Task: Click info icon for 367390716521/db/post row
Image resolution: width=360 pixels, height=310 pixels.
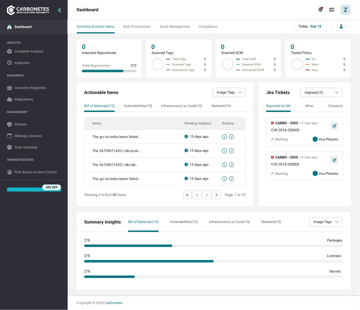Action: [x=224, y=151]
